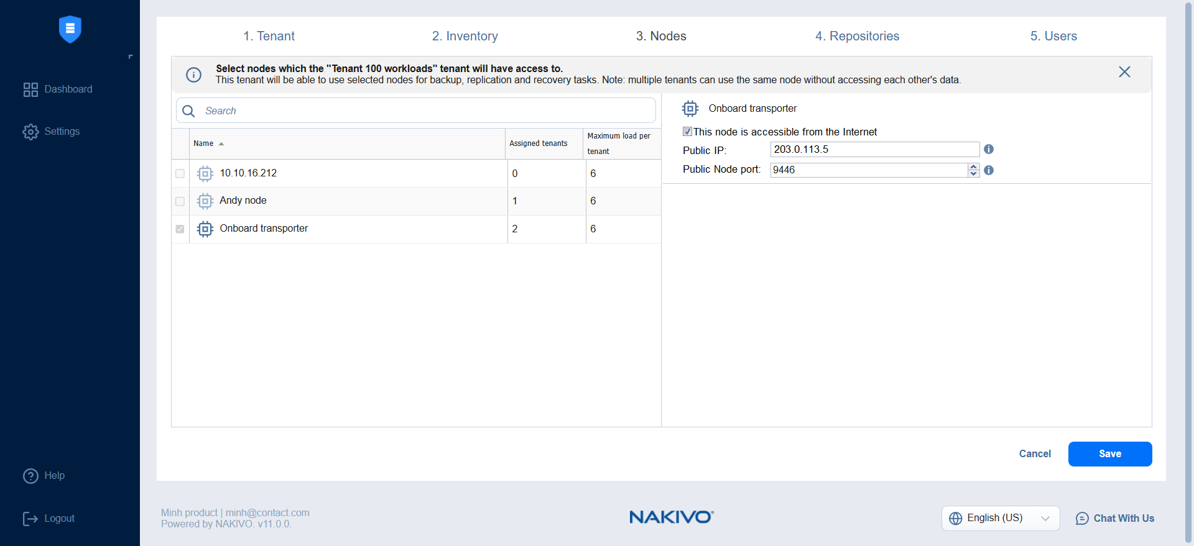The height and width of the screenshot is (546, 1194).
Task: Switch to the 4. Repositories step
Action: coord(857,36)
